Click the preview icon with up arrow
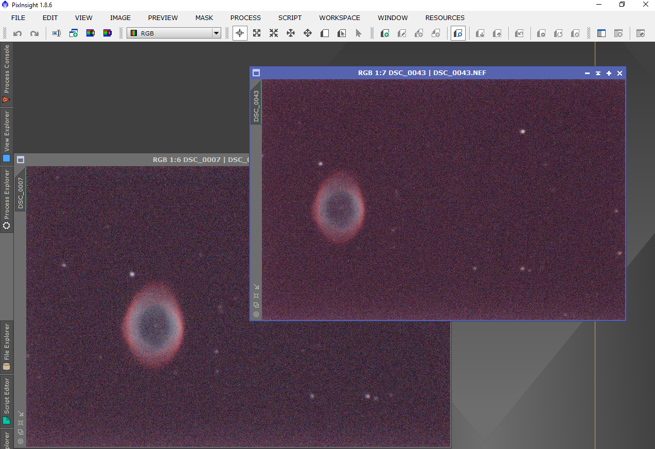Viewport: 655px width, 449px height. (497, 33)
